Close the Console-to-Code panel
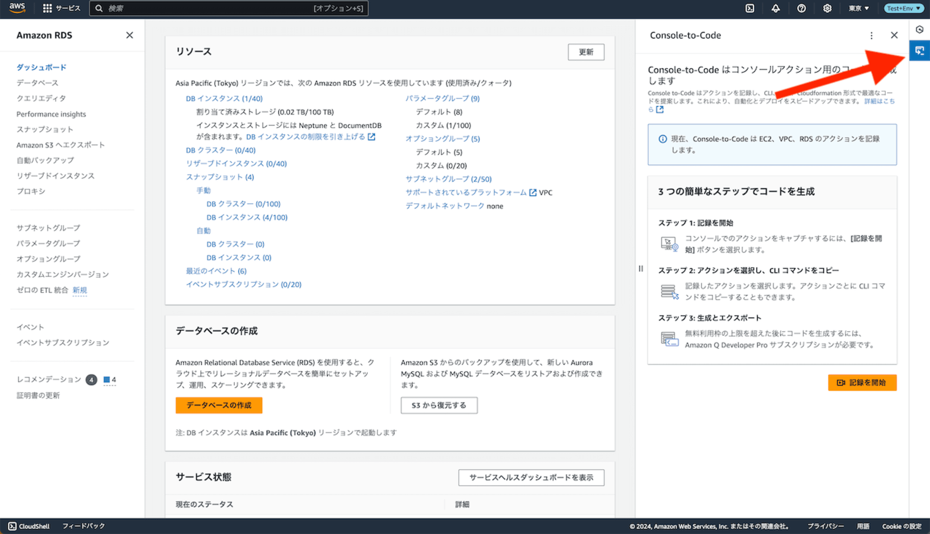 tap(894, 35)
